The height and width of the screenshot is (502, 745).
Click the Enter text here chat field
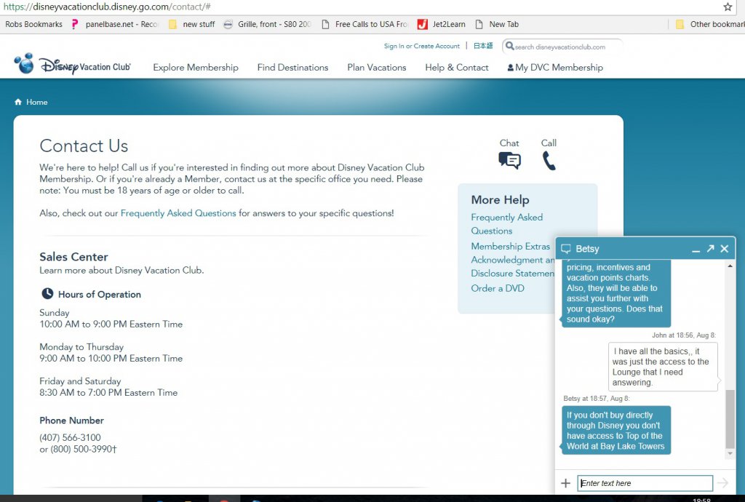[645, 483]
